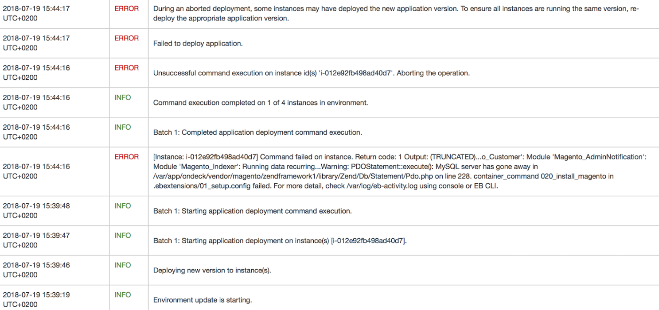Select 'Batch 1: Starting application deployment command execution' message
Image resolution: width=659 pixels, height=310 pixels.
coord(252,211)
